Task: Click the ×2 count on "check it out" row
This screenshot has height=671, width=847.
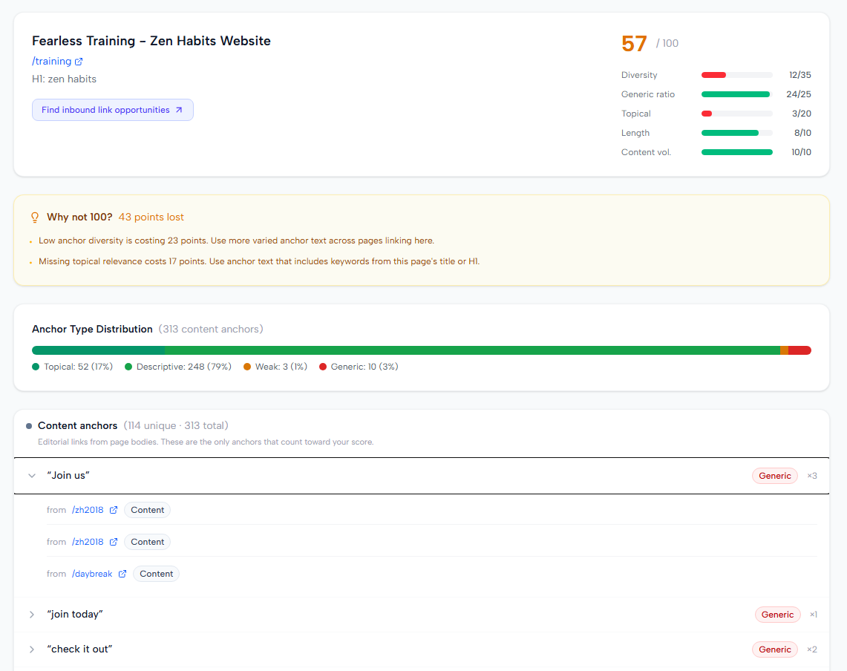Action: 812,649
